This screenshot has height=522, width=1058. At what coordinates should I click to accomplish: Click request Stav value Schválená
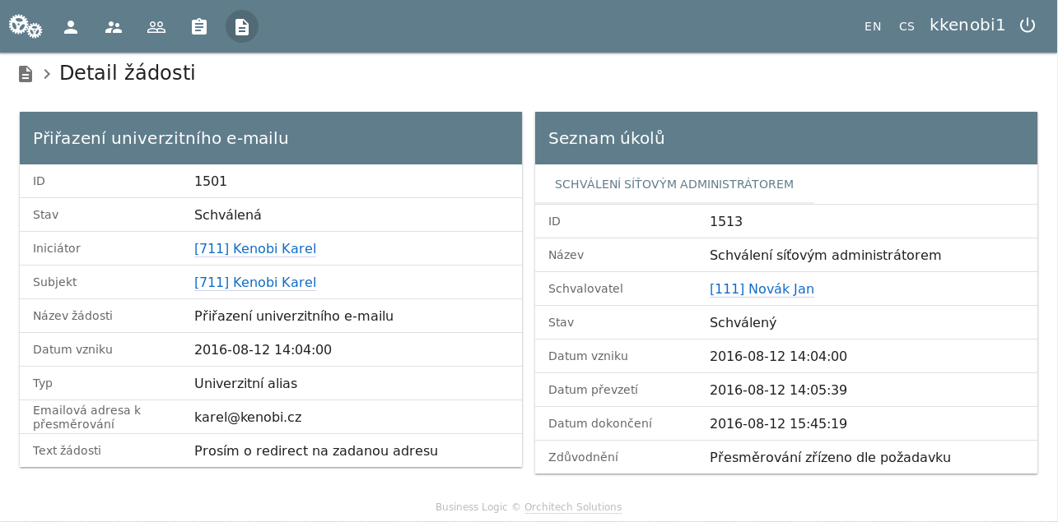(228, 215)
